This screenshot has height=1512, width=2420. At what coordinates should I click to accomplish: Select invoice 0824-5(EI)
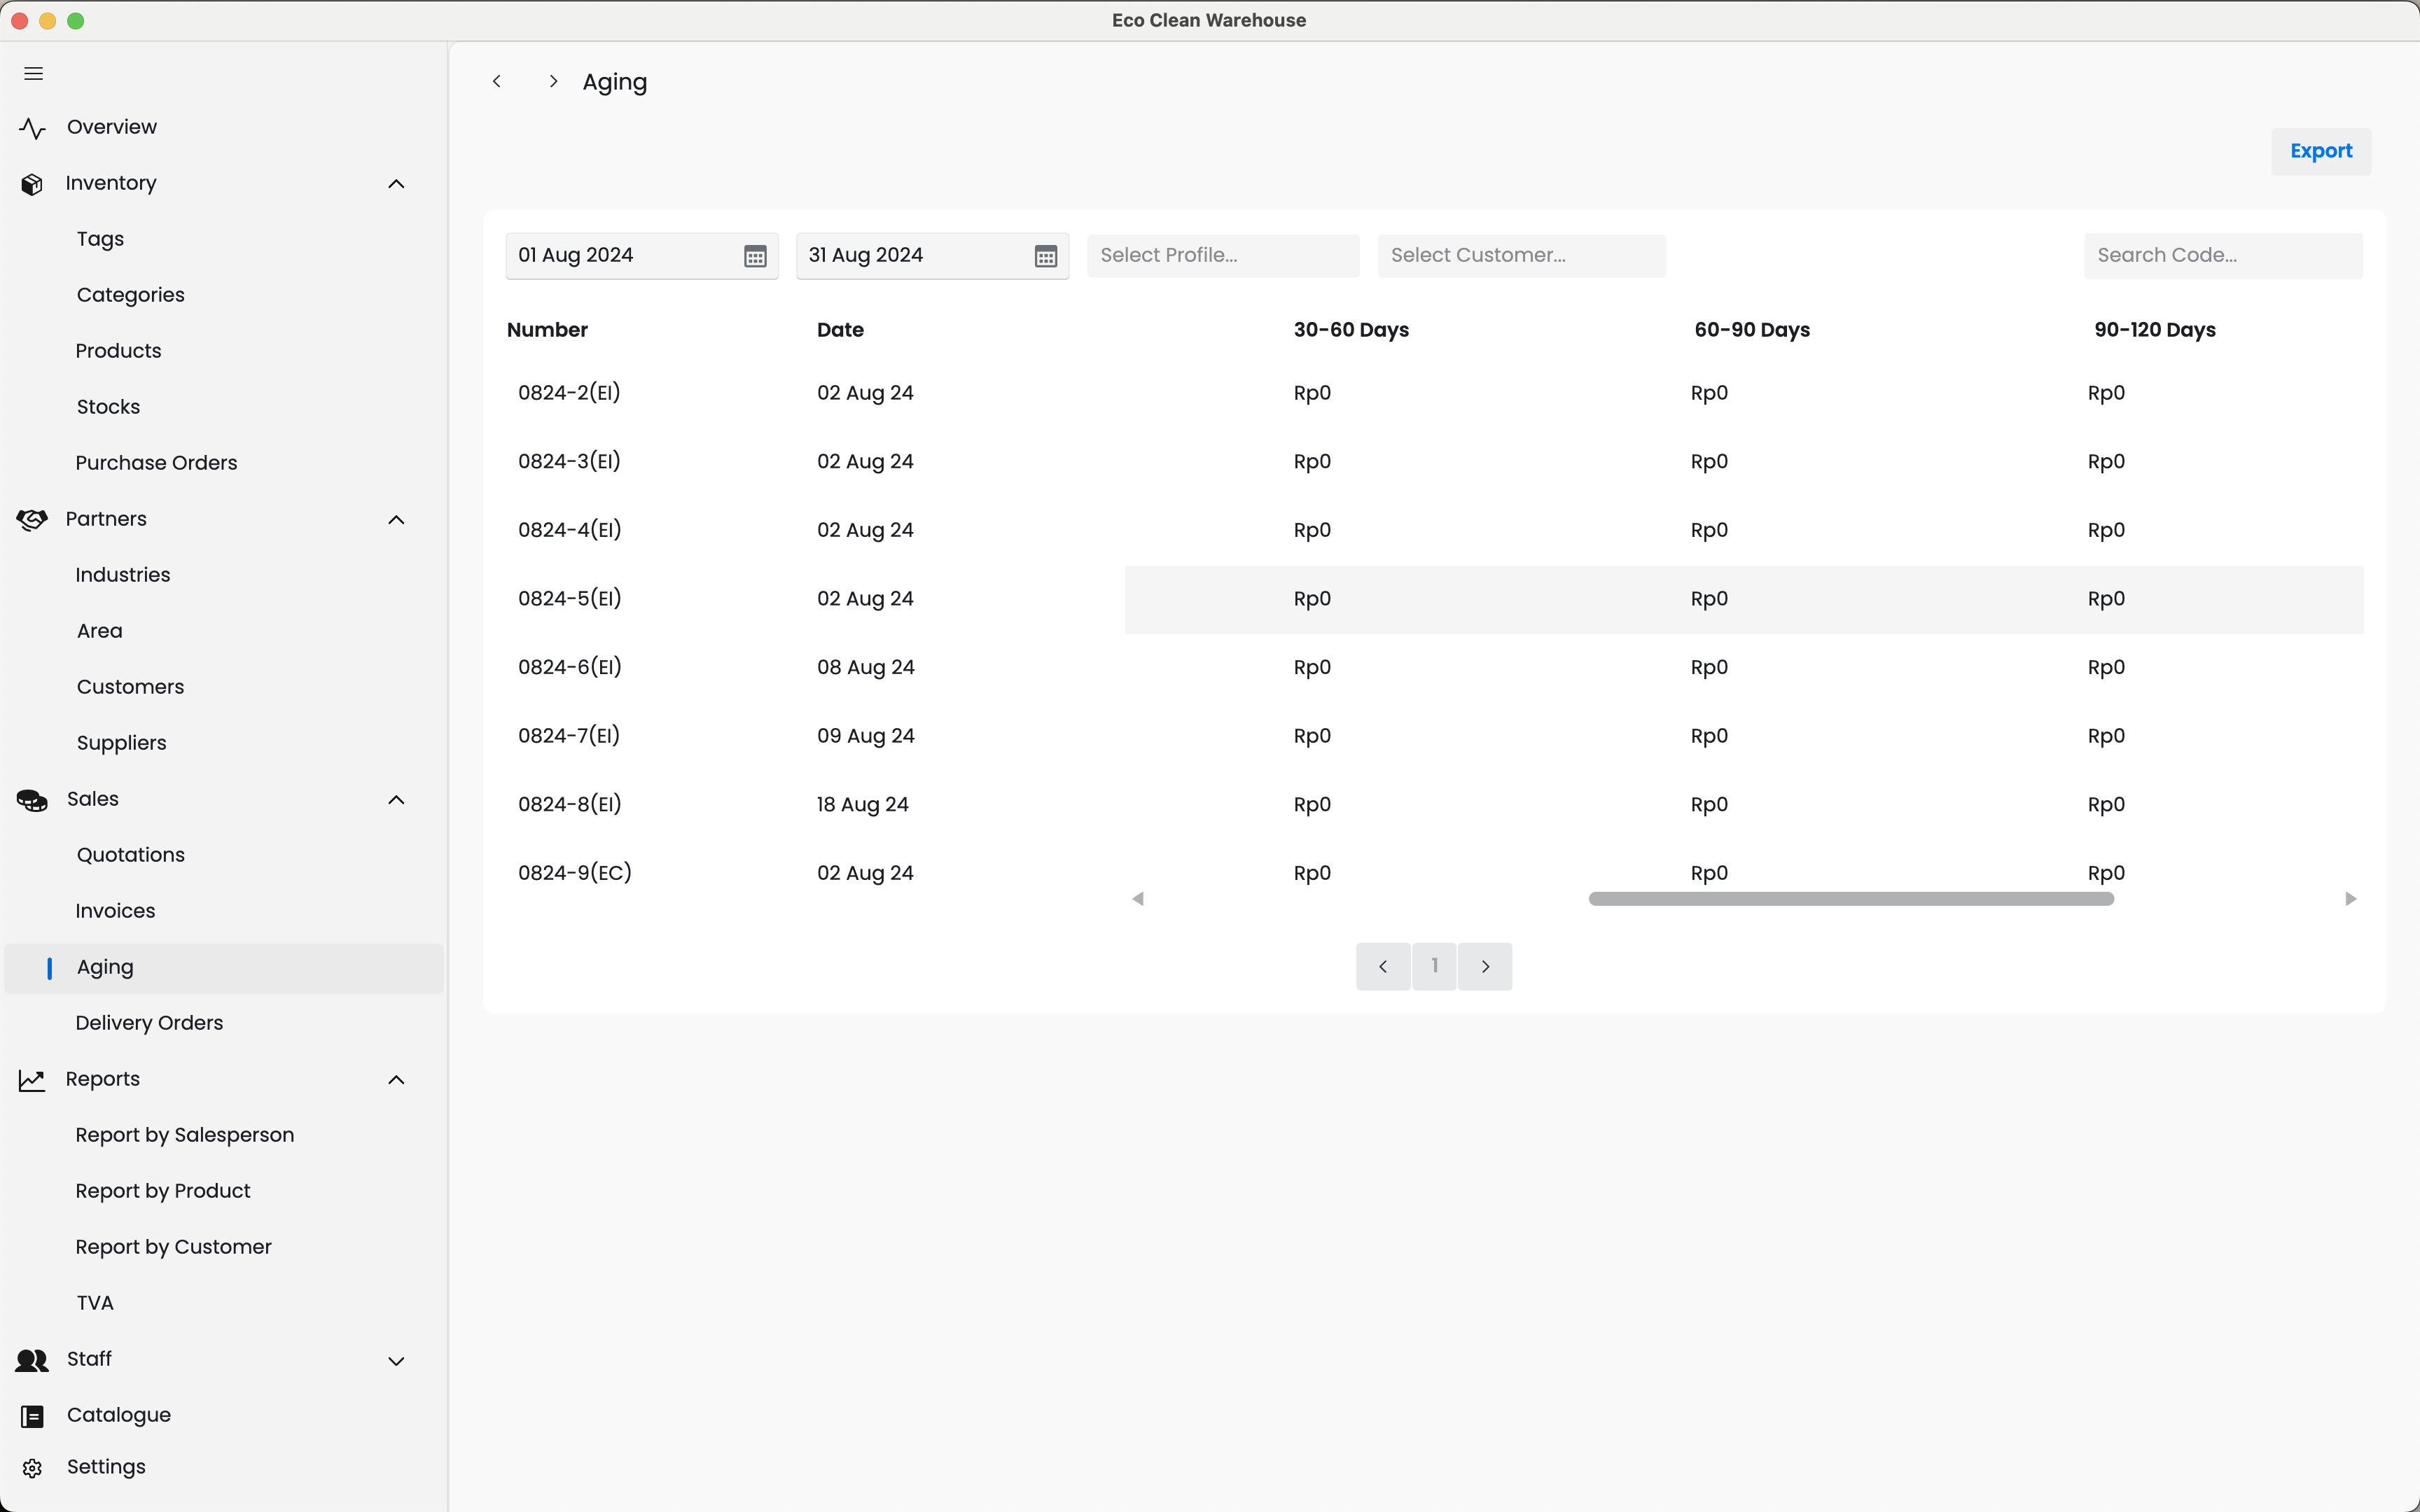point(570,599)
